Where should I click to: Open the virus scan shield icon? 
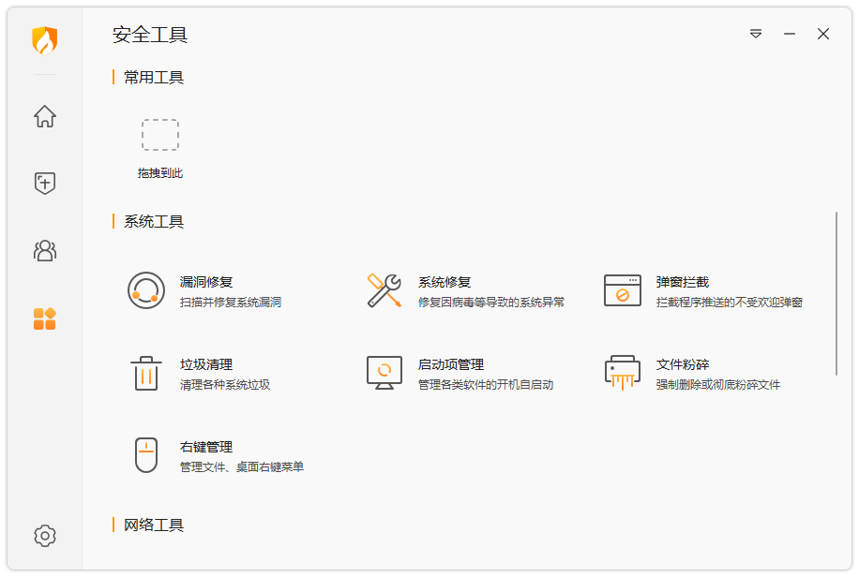click(x=43, y=184)
